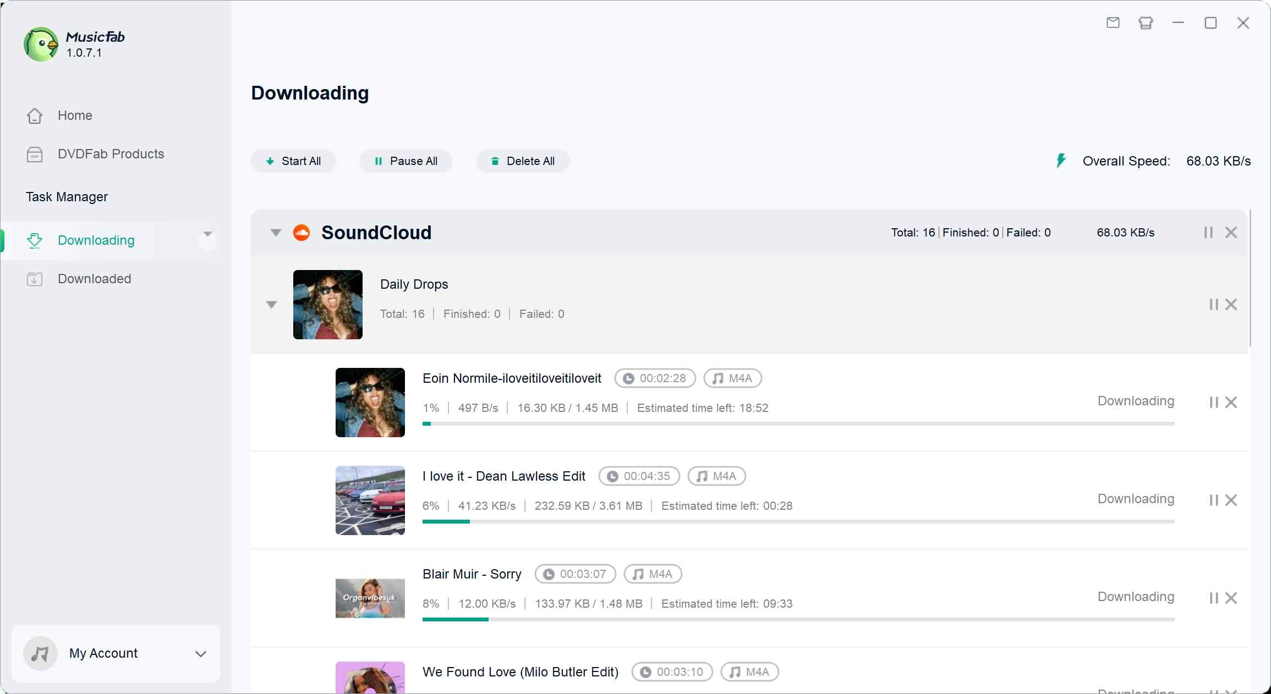The height and width of the screenshot is (694, 1271).
Task: Click Estimated time left: 18:52 text
Action: (x=703, y=408)
